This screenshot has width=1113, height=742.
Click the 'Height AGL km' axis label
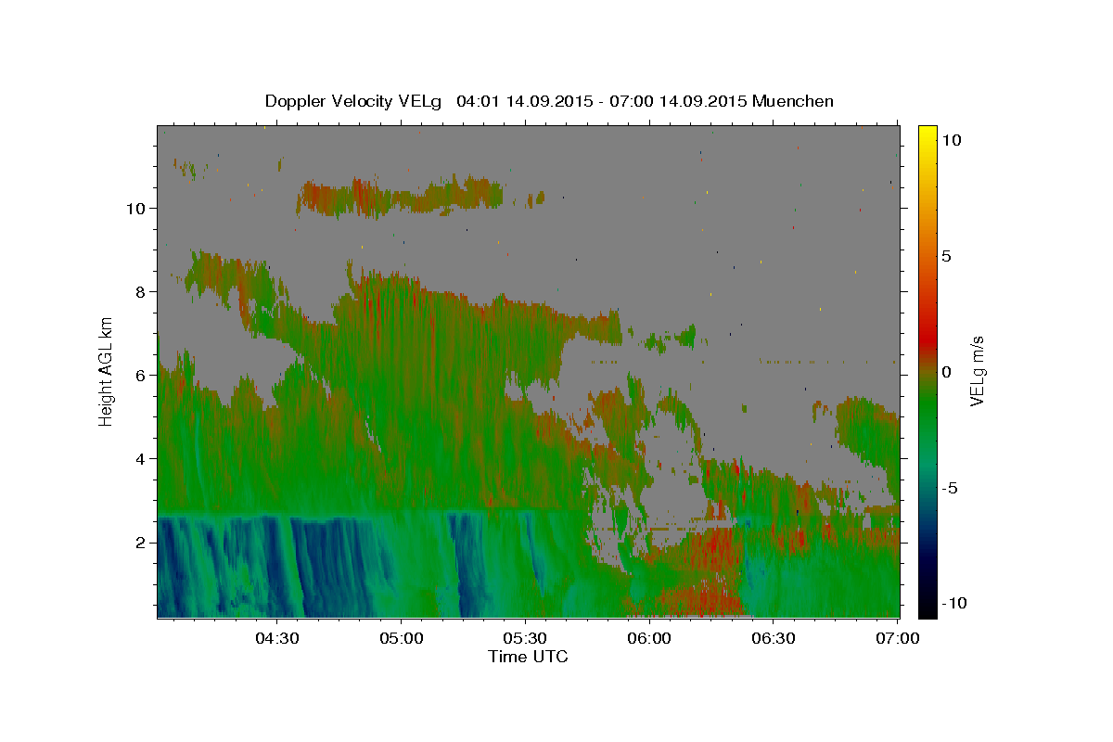pyautogui.click(x=107, y=371)
